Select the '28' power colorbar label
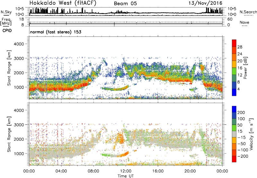 point(240,47)
